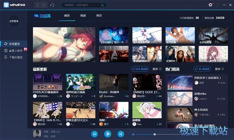Skip to the next wallpaper
Screen dimensions: 234x140
coord(121,134)
